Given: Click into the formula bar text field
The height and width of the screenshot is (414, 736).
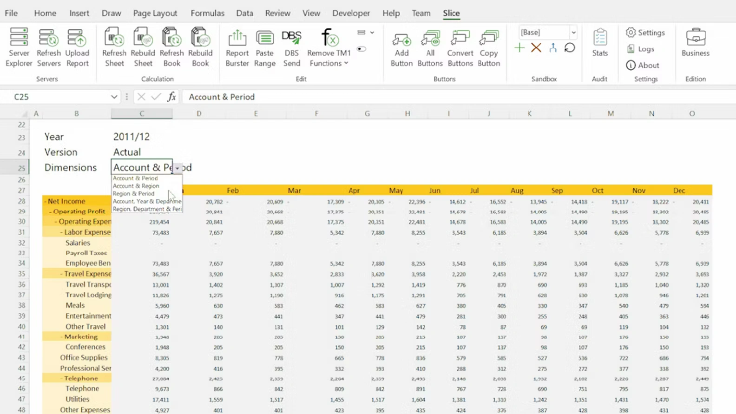Looking at the screenshot, I should [418, 97].
